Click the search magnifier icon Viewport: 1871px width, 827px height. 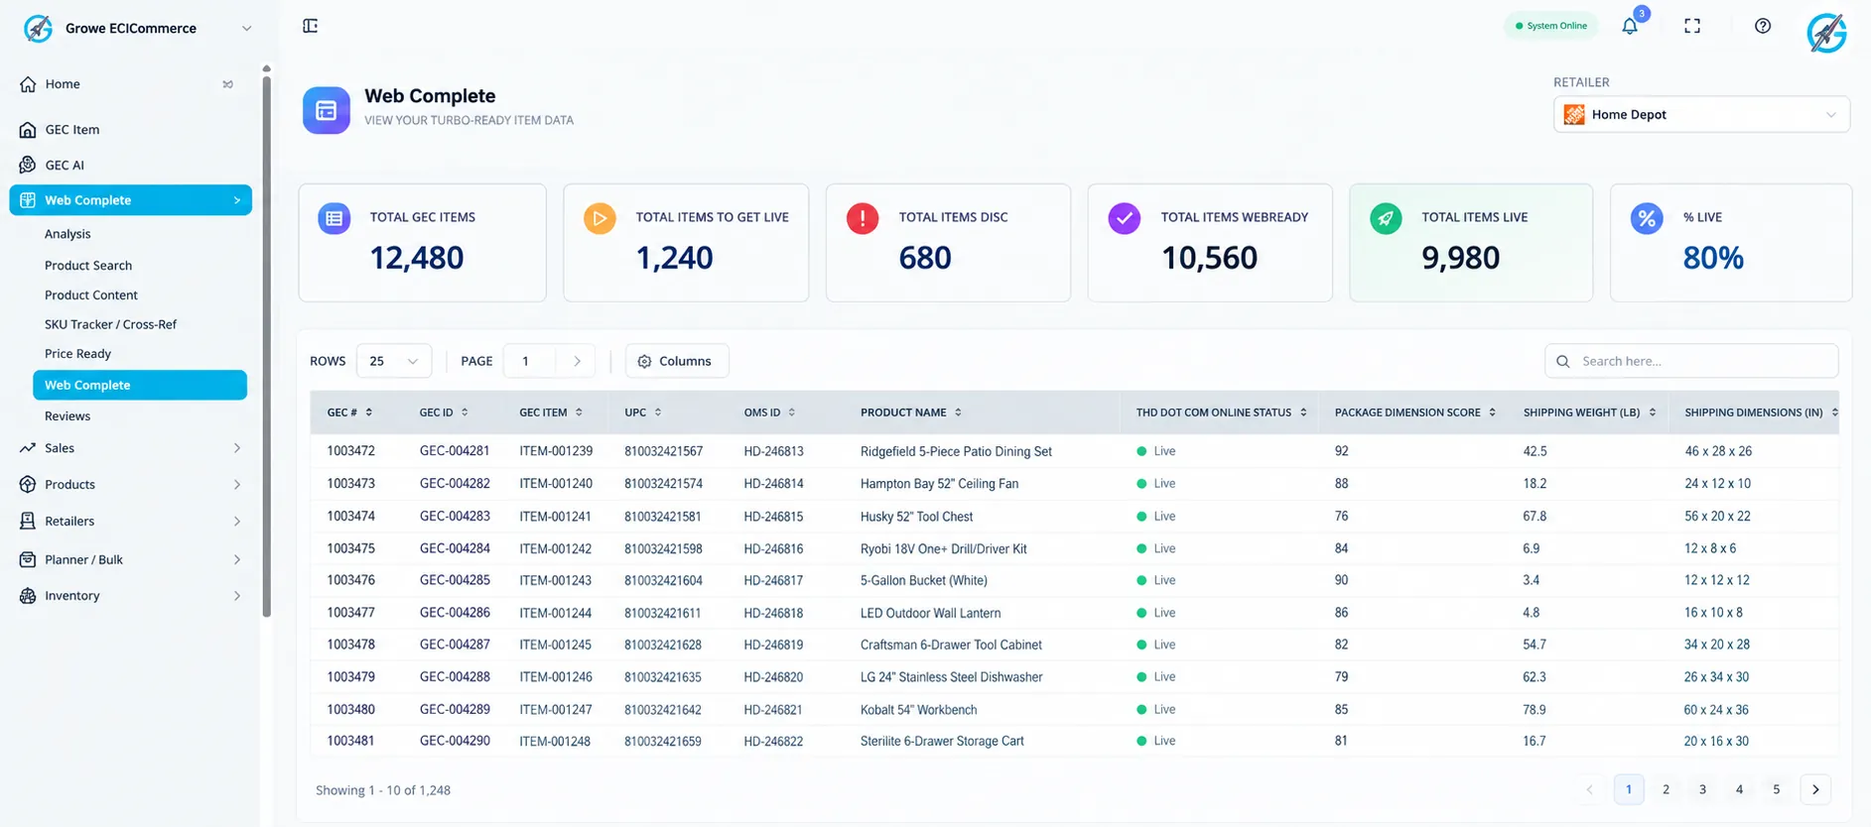coord(1563,361)
